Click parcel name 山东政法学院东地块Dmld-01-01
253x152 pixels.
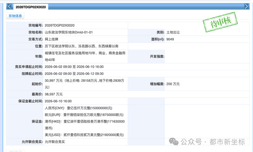pos(69,32)
